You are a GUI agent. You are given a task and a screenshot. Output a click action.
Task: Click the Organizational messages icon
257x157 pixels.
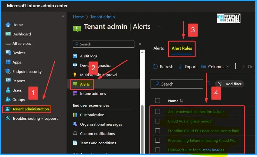(x=75, y=124)
